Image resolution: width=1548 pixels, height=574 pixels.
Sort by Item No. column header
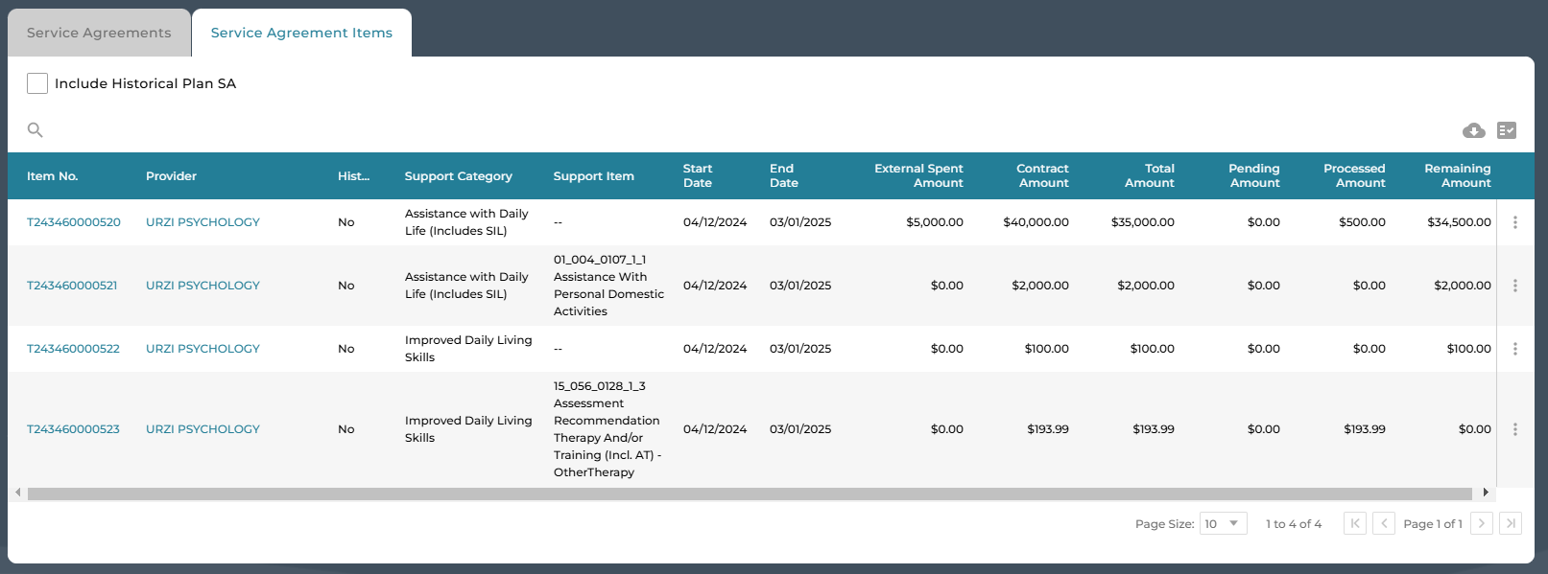53,176
